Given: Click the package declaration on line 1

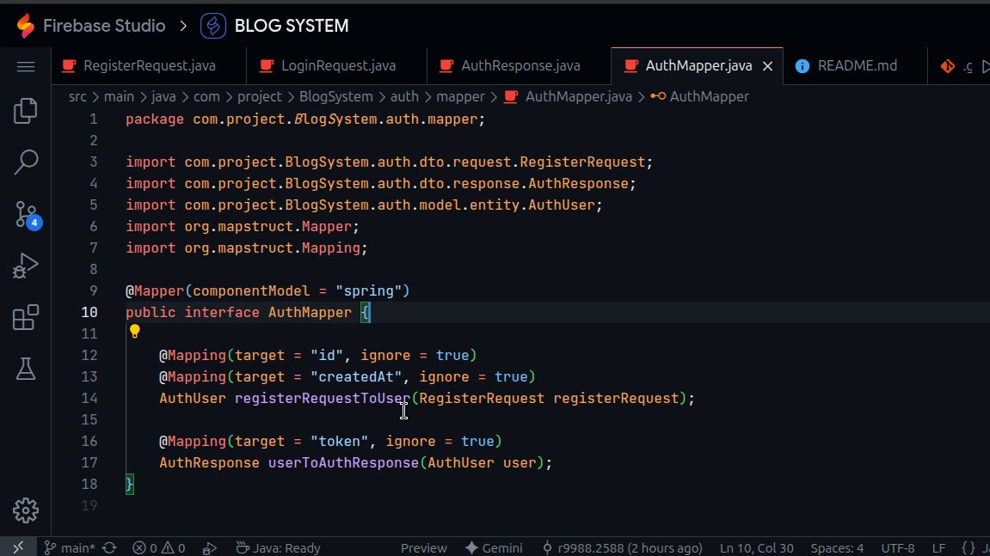Looking at the screenshot, I should click(x=305, y=119).
